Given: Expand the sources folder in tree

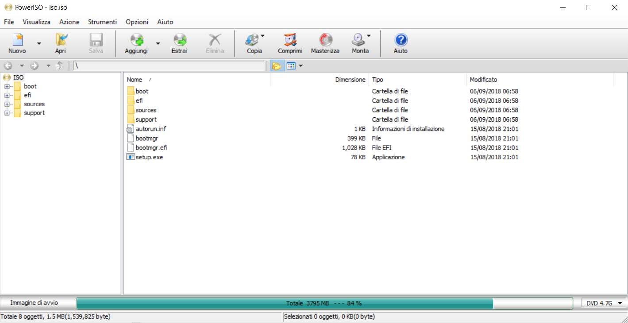Looking at the screenshot, I should [x=7, y=104].
